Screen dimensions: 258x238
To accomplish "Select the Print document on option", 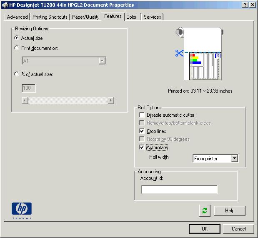I will coord(17,48).
